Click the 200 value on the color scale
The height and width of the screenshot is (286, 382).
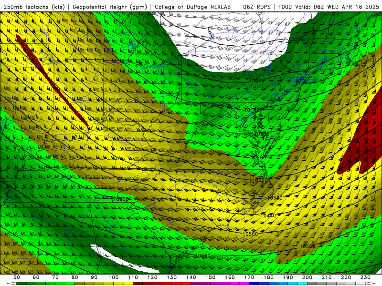coord(307,277)
